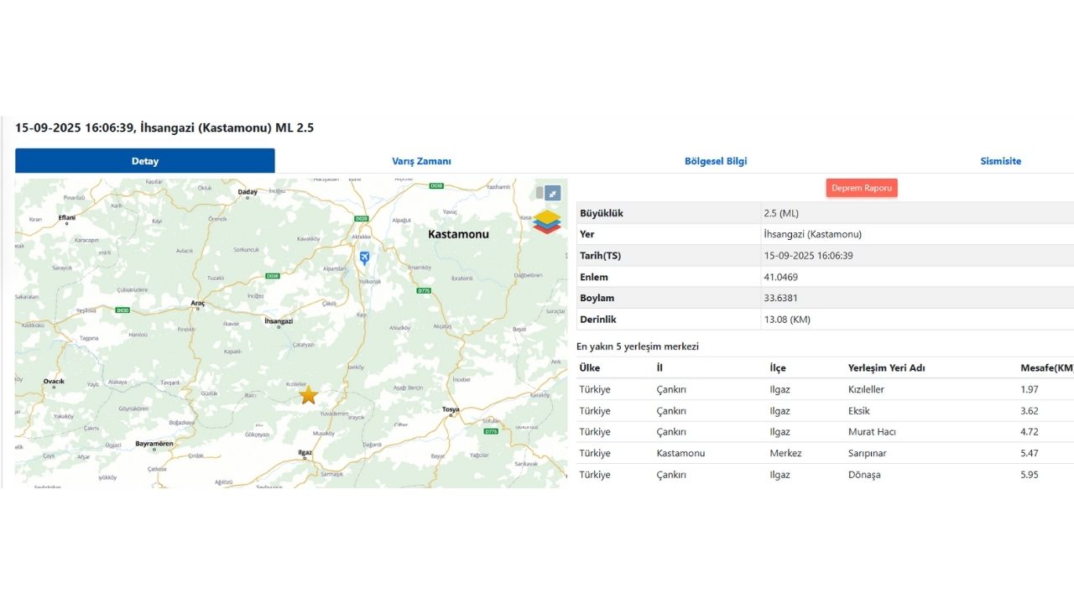Click the Ovacık label on map
This screenshot has height=604, width=1074.
pyautogui.click(x=54, y=382)
